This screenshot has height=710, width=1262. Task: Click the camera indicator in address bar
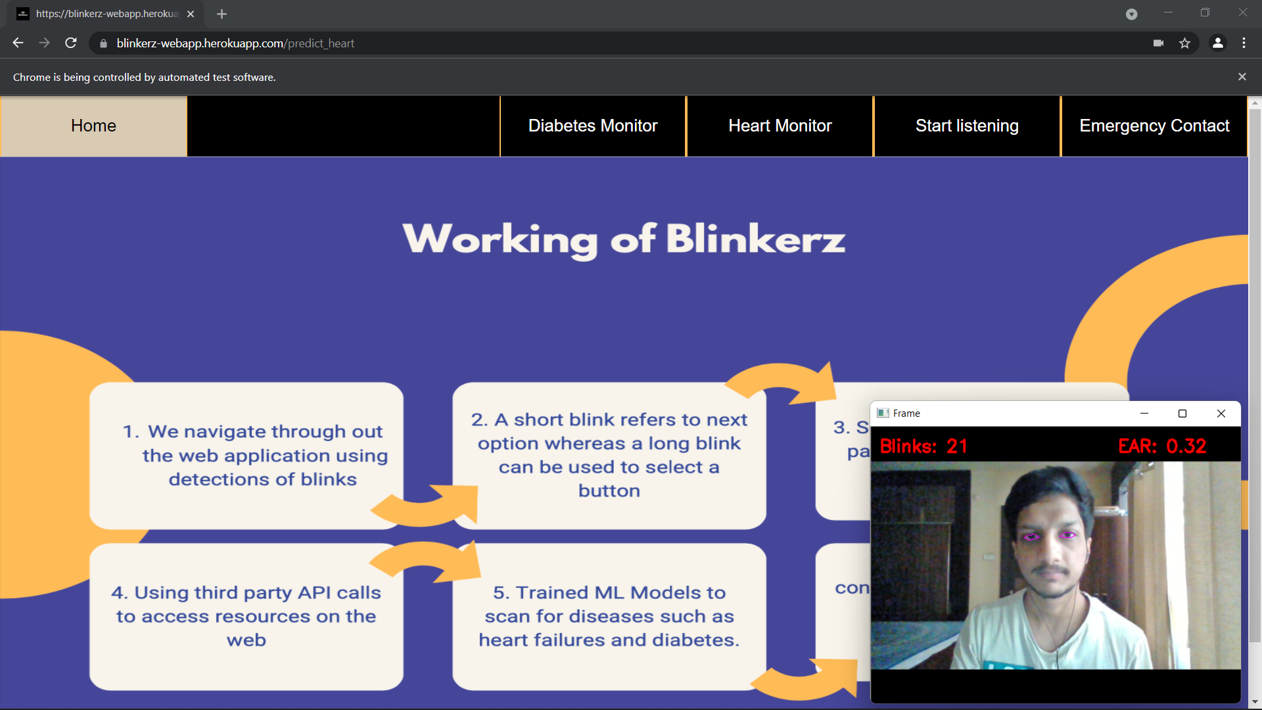[1158, 43]
